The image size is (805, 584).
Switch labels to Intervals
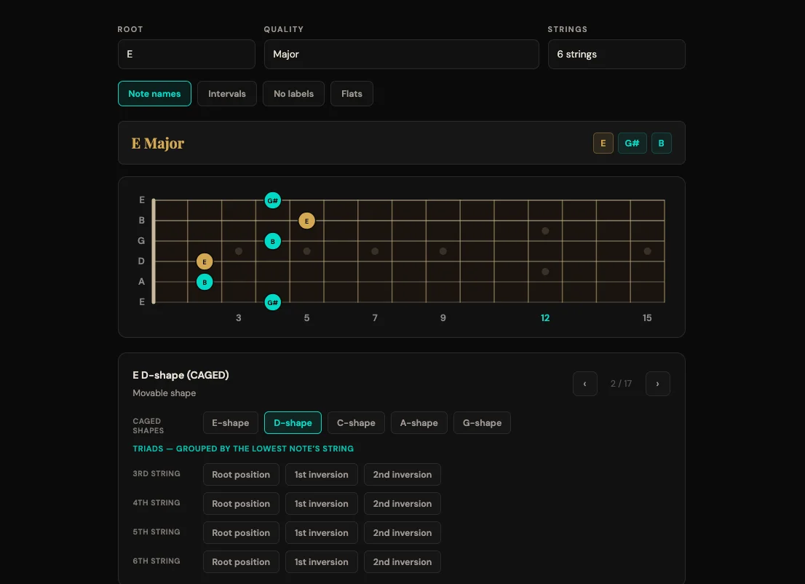tap(227, 93)
